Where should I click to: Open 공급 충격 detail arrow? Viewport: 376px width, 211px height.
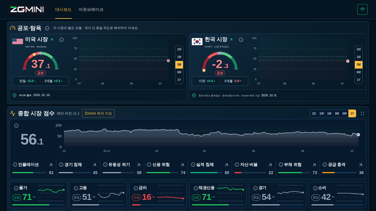[x=361, y=165]
